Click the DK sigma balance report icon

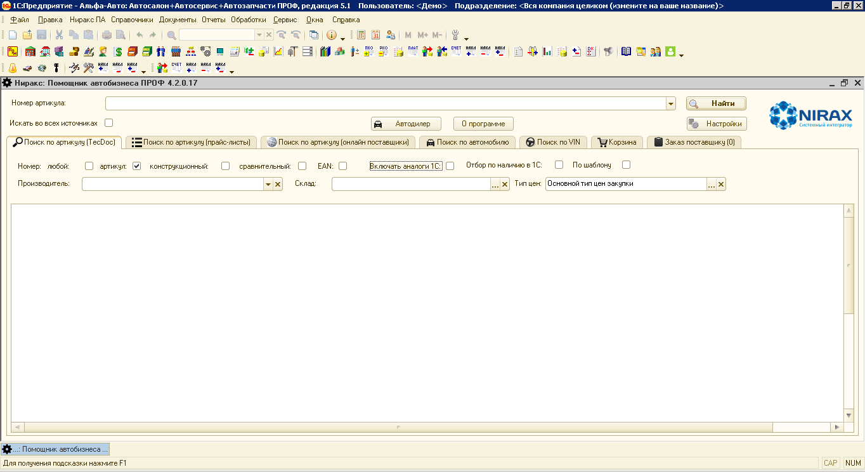tap(591, 51)
